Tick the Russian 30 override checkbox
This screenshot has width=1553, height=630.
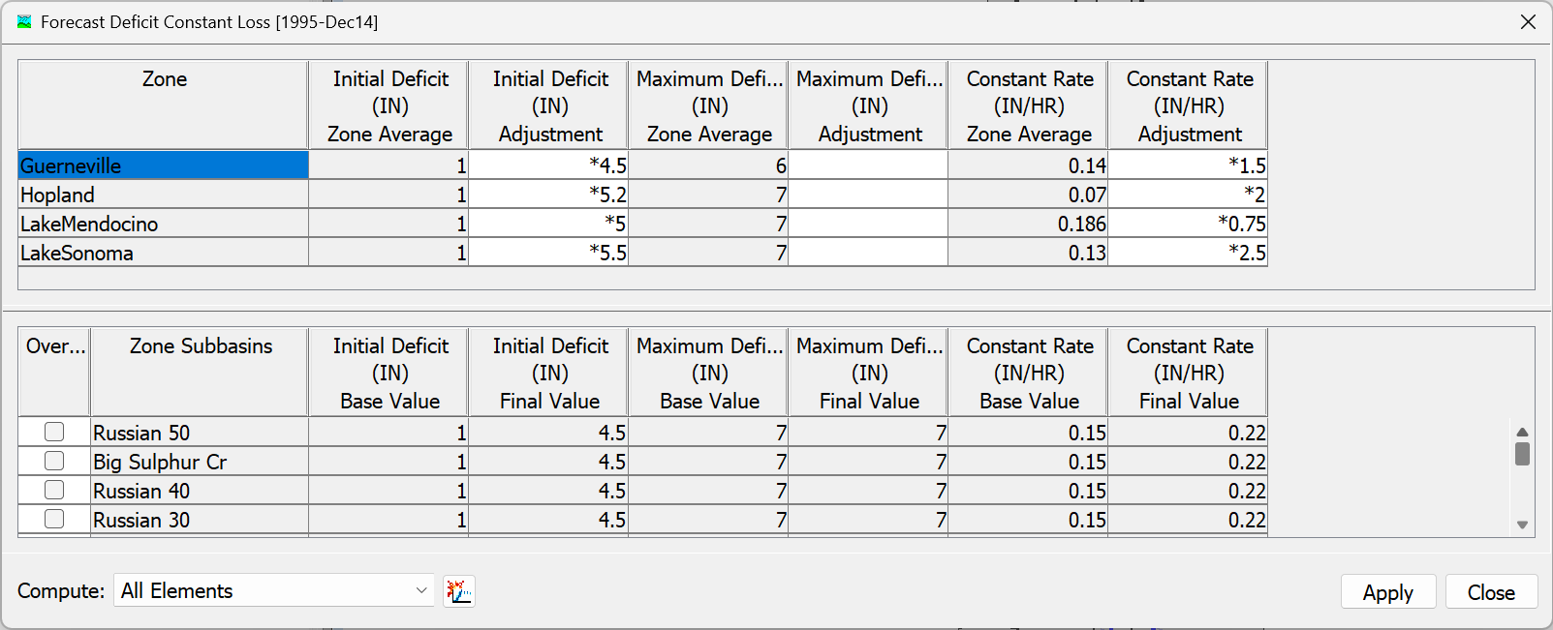tap(54, 519)
